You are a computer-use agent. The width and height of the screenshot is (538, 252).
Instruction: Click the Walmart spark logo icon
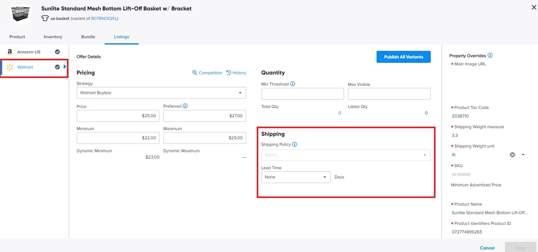[10, 67]
